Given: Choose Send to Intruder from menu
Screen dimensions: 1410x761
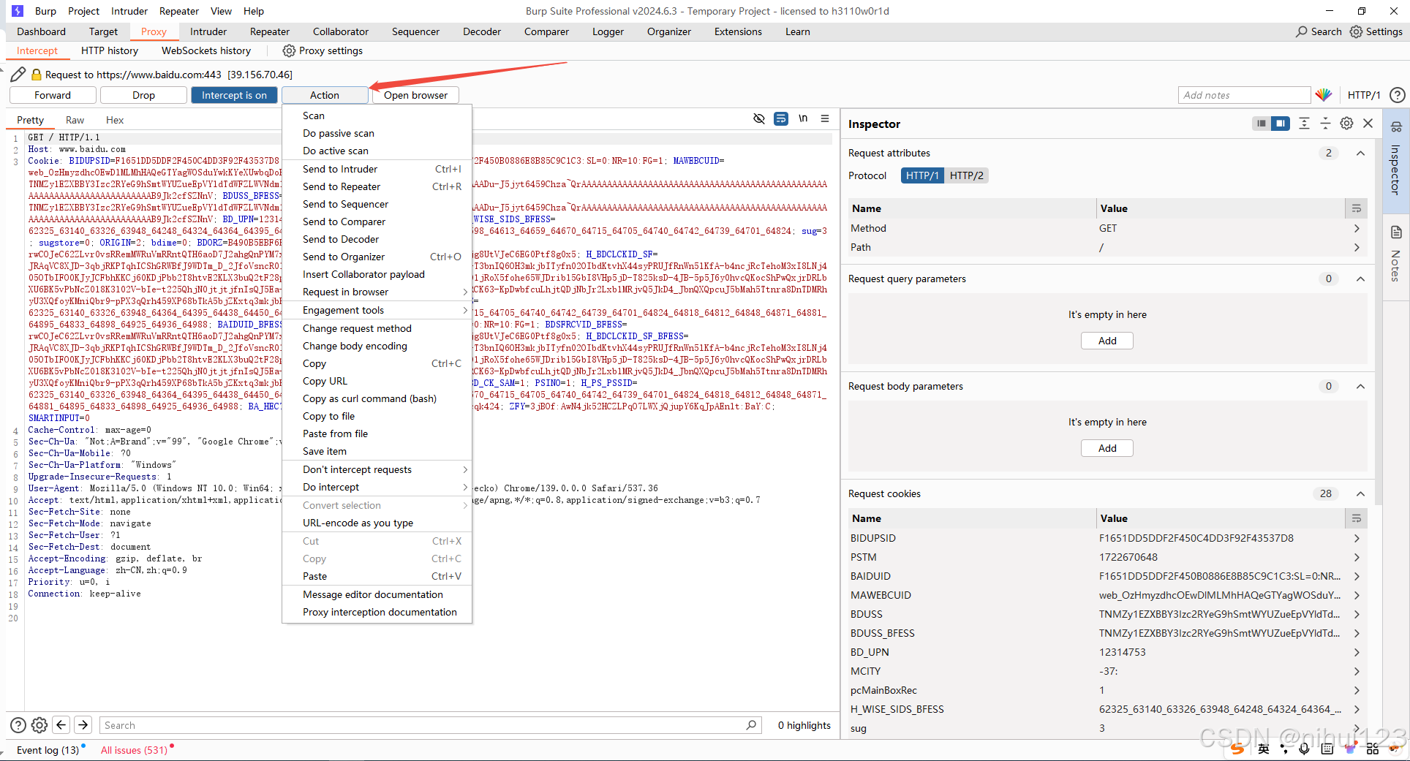Looking at the screenshot, I should pyautogui.click(x=377, y=169).
